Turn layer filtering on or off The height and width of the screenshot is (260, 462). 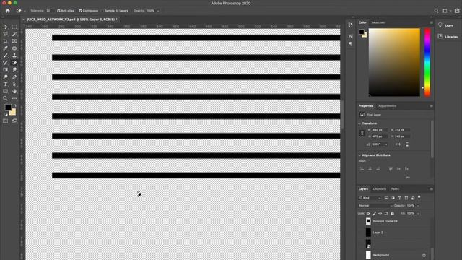pos(419,197)
